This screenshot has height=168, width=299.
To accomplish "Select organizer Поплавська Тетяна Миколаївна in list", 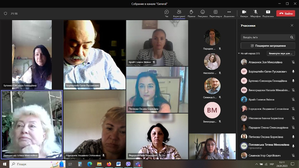I will [268, 146].
